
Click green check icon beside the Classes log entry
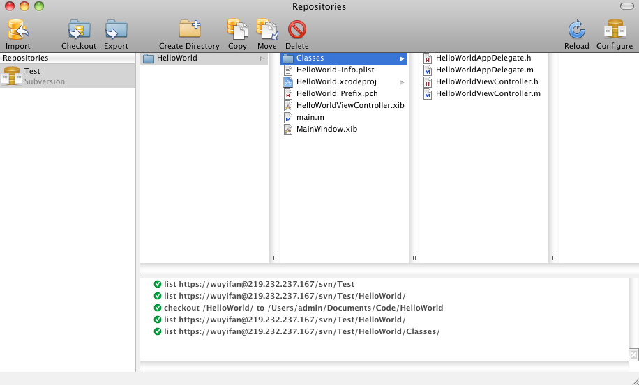(158, 331)
